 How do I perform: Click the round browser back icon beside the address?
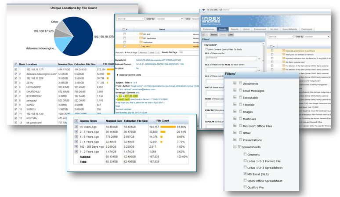(x=204, y=10)
